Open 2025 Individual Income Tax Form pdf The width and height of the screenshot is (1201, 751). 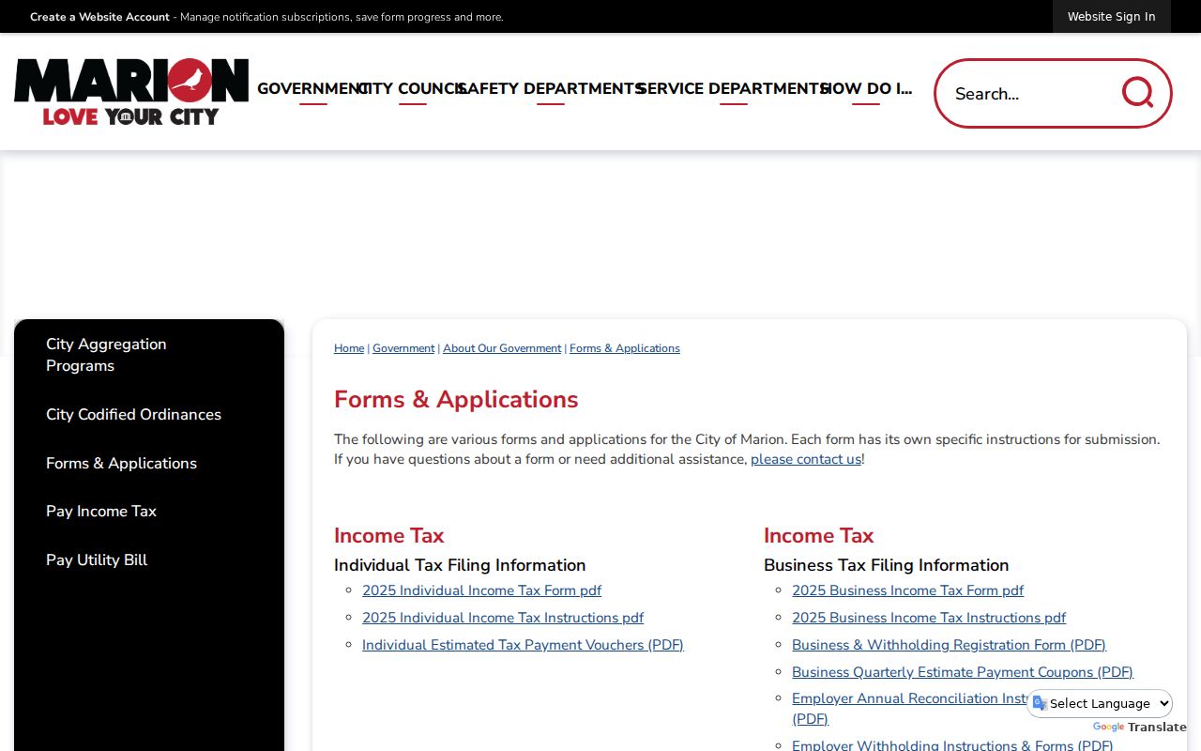481,590
